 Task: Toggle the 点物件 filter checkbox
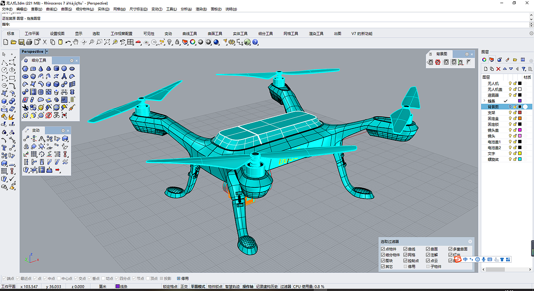(x=383, y=249)
